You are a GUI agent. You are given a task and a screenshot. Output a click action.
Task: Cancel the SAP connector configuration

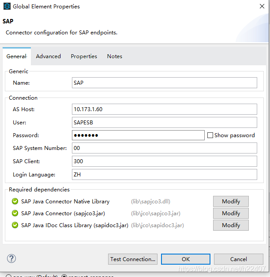tap(239, 259)
